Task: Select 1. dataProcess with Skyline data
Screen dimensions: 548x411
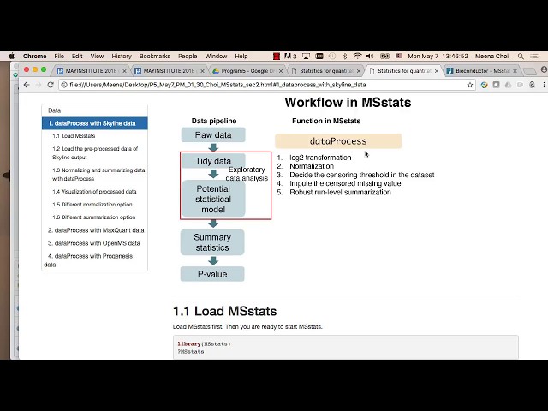Action: coord(95,123)
